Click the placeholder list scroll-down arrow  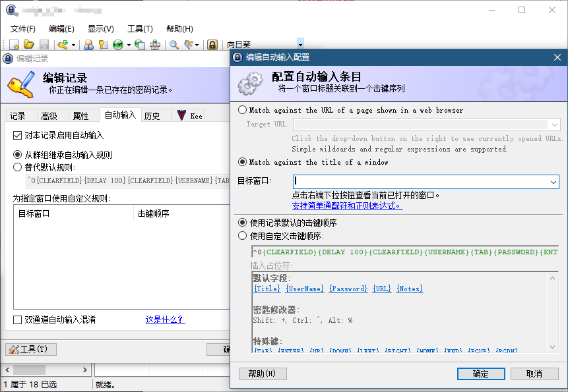[x=552, y=347]
